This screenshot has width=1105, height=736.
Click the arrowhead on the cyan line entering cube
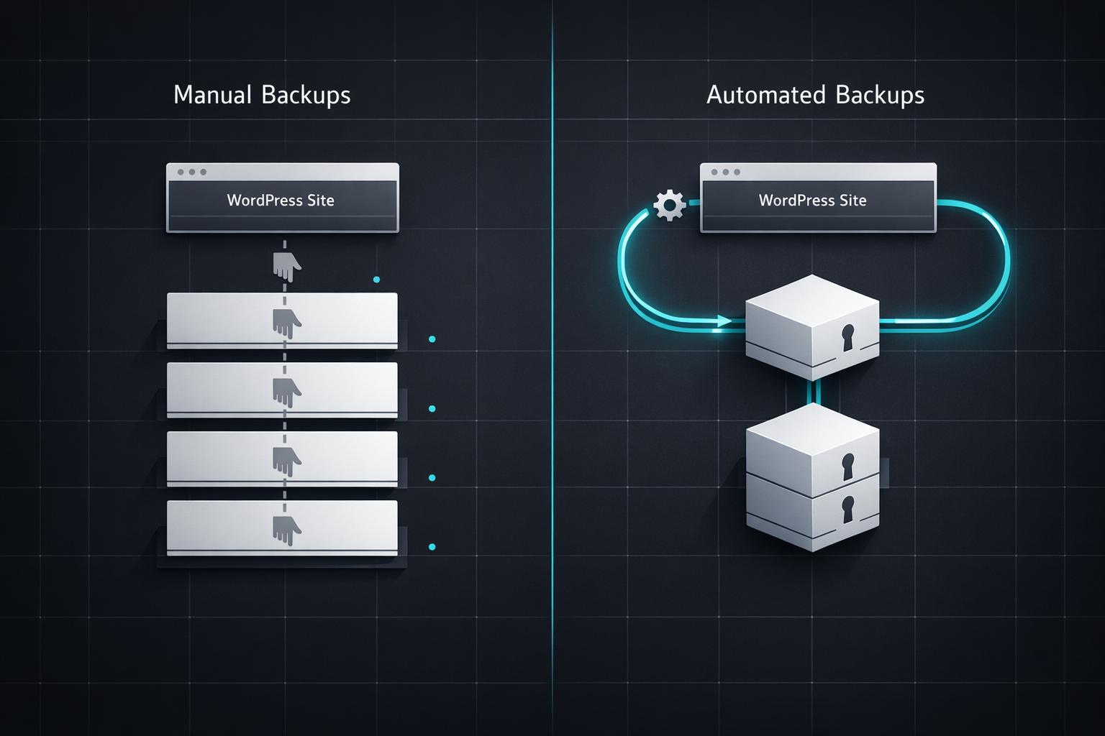pyautogui.click(x=723, y=321)
